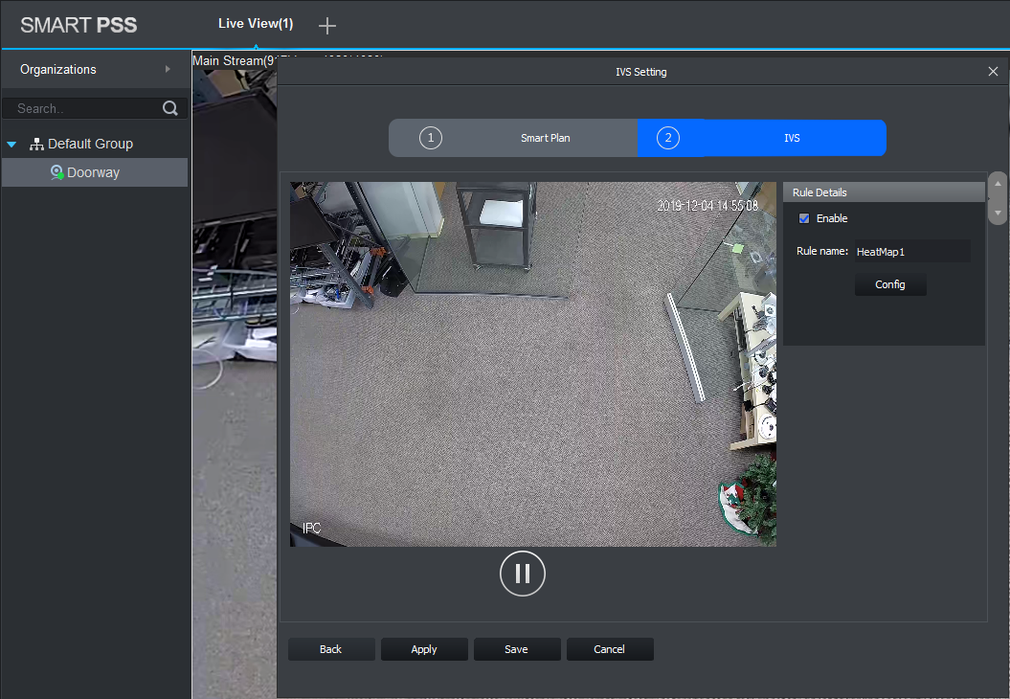Image resolution: width=1010 pixels, height=699 pixels.
Task: Click the scrollbar down arrow
Action: pyautogui.click(x=998, y=213)
